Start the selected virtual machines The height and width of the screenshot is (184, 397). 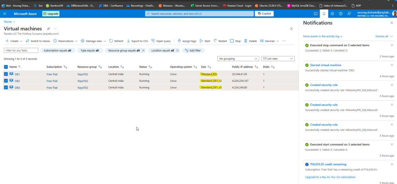tap(205, 41)
